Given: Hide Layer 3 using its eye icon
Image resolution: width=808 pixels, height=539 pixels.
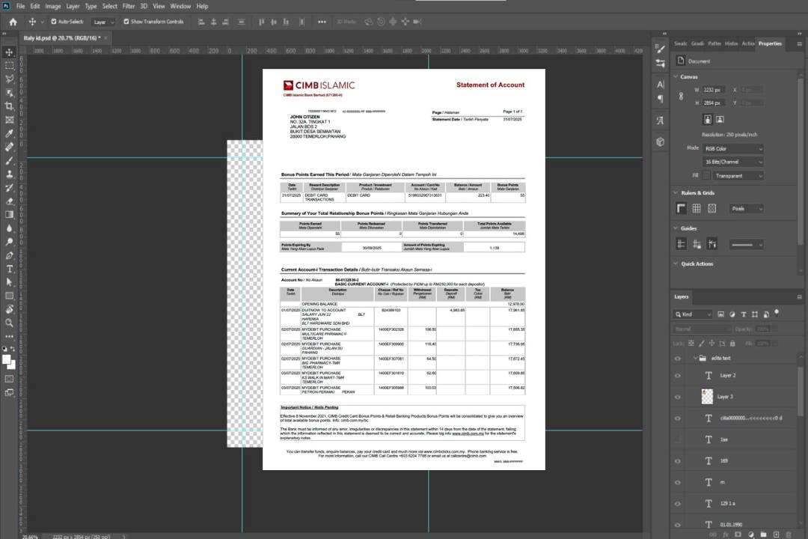Looking at the screenshot, I should [678, 398].
